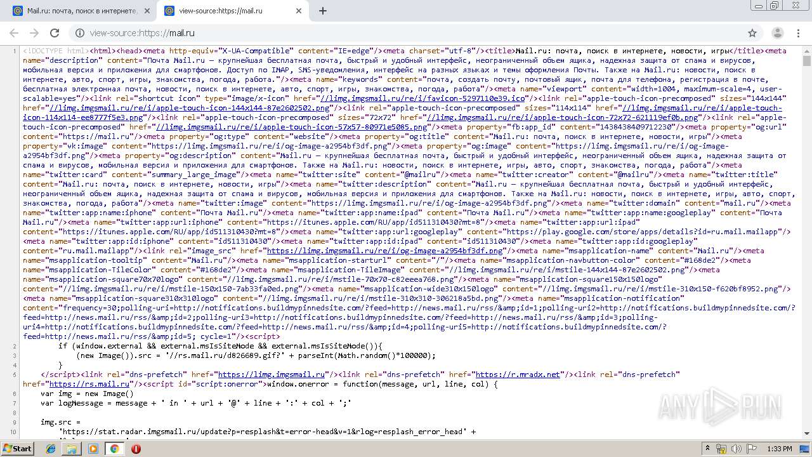Close the Mail.ru почта tab
This screenshot has height=457, width=812.
tap(147, 11)
